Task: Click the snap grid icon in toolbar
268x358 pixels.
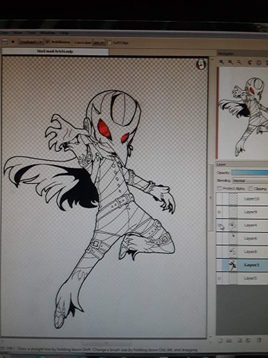Action: tap(5, 42)
